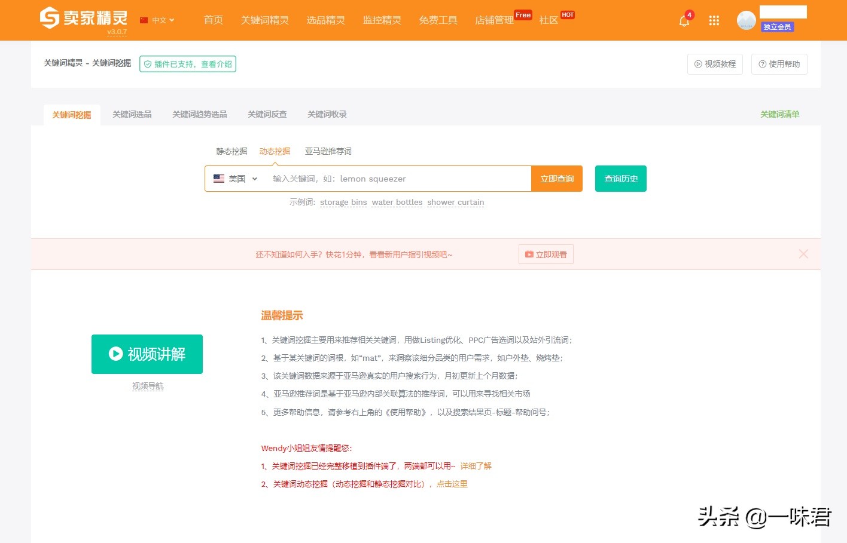Go to 首页 in top navigation
847x543 pixels.
(213, 20)
